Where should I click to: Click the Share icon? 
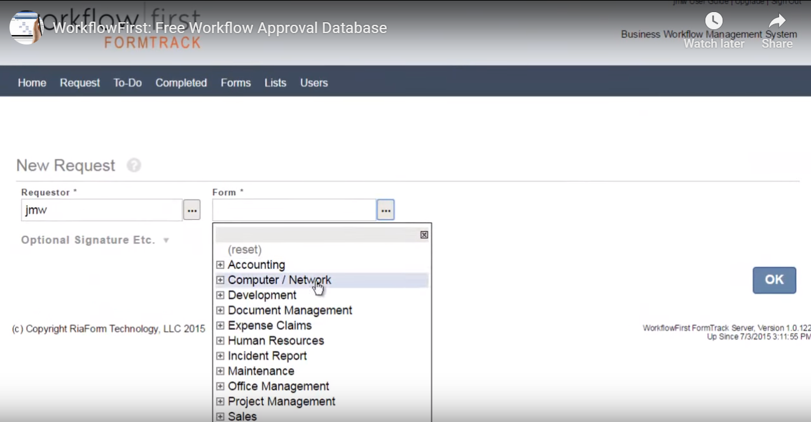point(777,21)
